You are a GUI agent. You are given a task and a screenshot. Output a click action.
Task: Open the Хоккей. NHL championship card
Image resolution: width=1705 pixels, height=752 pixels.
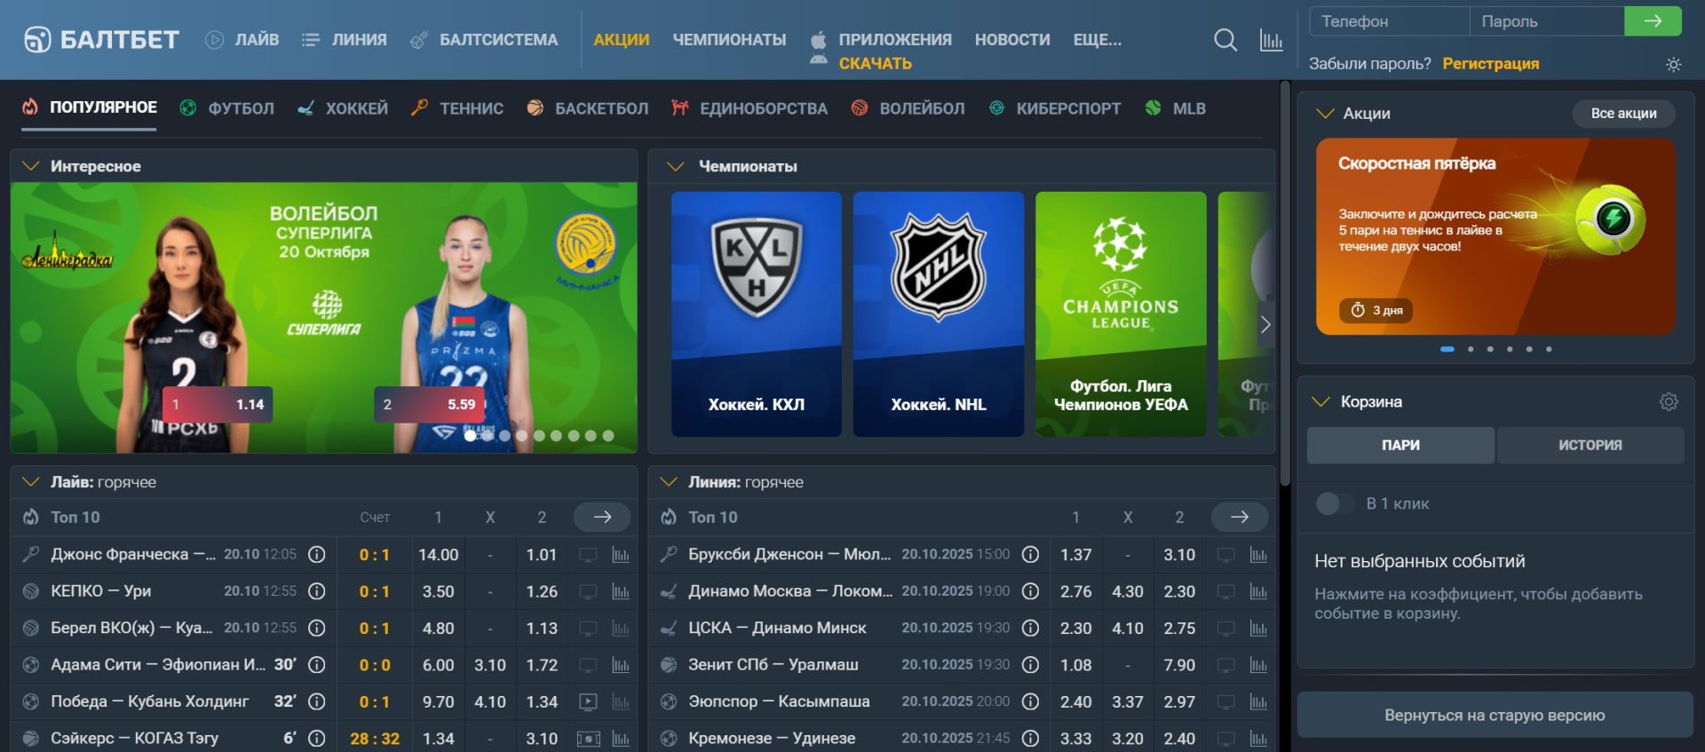tap(938, 313)
